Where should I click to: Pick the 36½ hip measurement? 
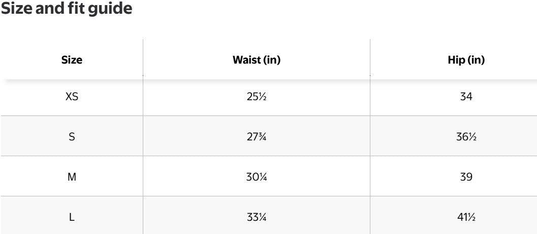pyautogui.click(x=466, y=136)
